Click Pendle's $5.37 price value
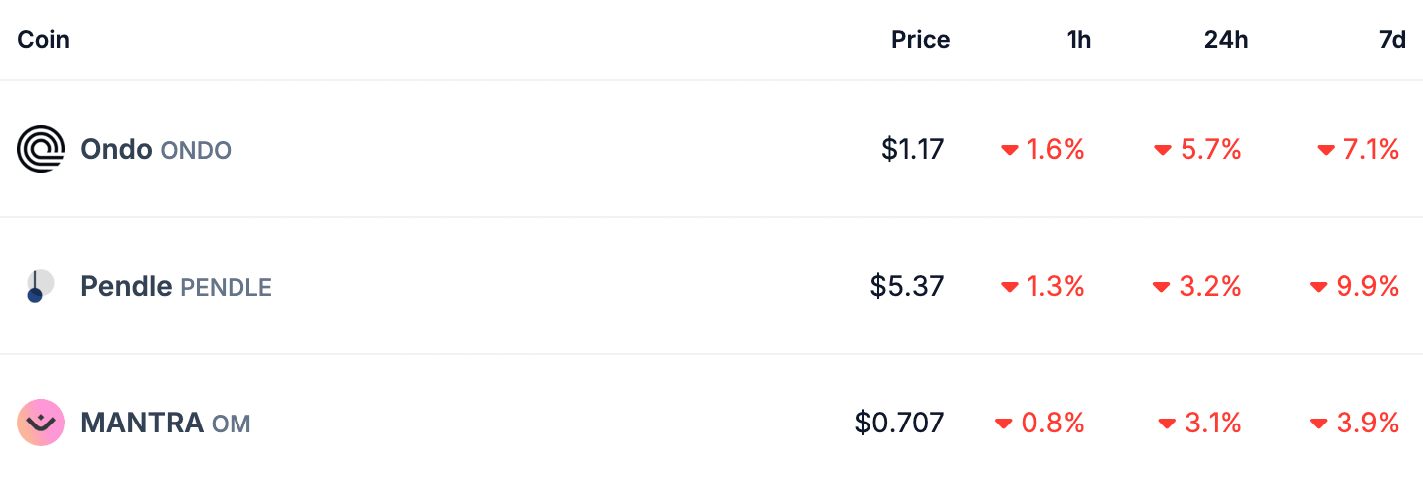The image size is (1423, 484). (x=907, y=287)
